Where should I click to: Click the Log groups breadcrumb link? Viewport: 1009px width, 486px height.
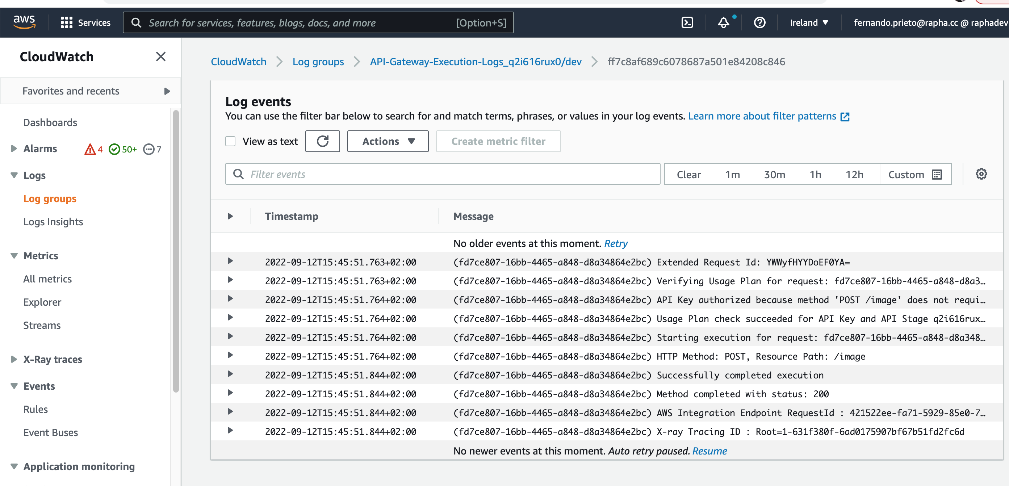click(318, 62)
